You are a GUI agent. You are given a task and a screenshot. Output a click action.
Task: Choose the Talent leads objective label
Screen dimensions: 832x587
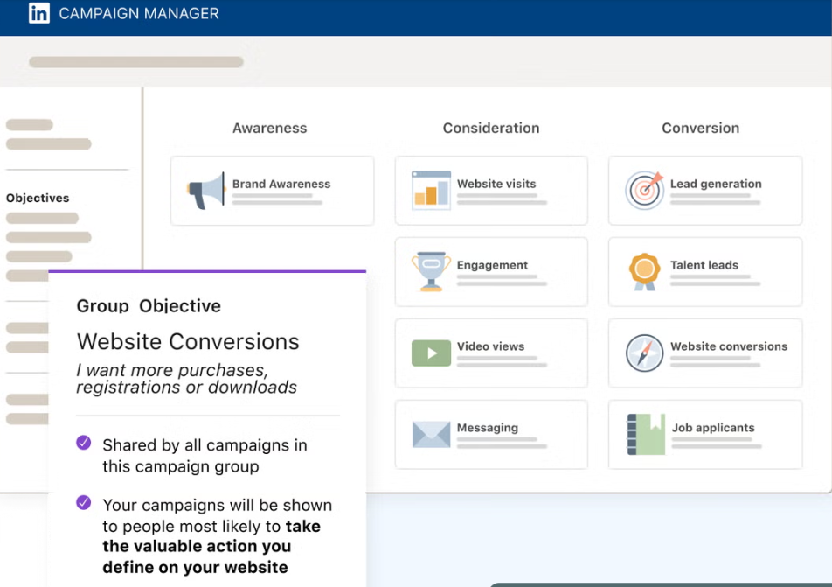[704, 265]
